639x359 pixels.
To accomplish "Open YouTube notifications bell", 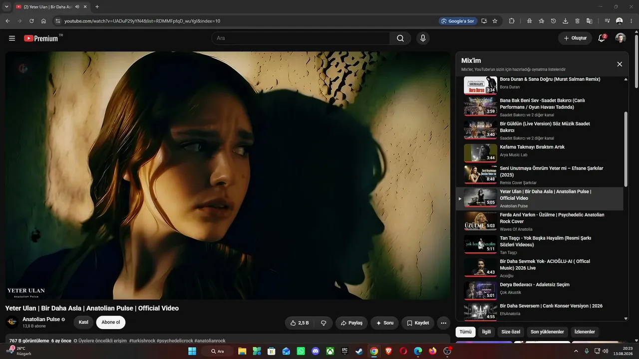I will click(x=602, y=38).
